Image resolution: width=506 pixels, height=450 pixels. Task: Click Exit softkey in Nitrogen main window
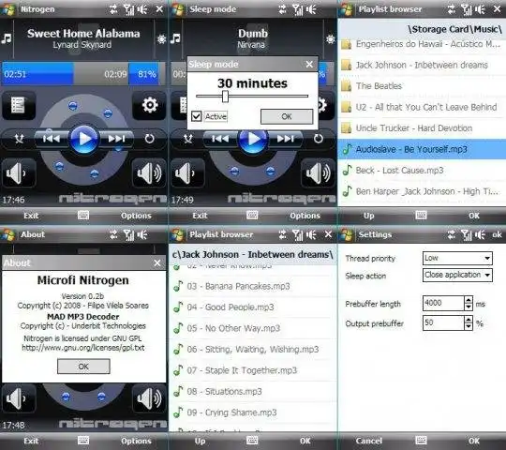pyautogui.click(x=31, y=216)
